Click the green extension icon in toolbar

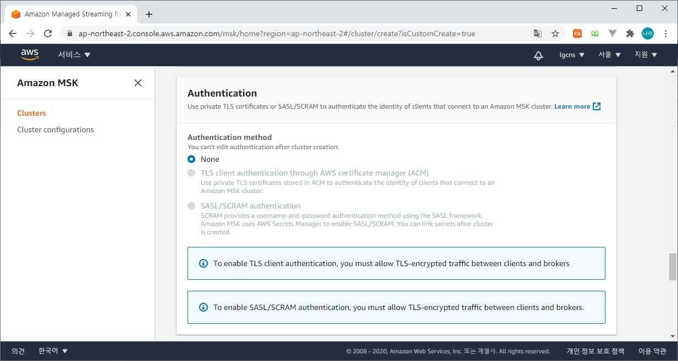pyautogui.click(x=595, y=33)
